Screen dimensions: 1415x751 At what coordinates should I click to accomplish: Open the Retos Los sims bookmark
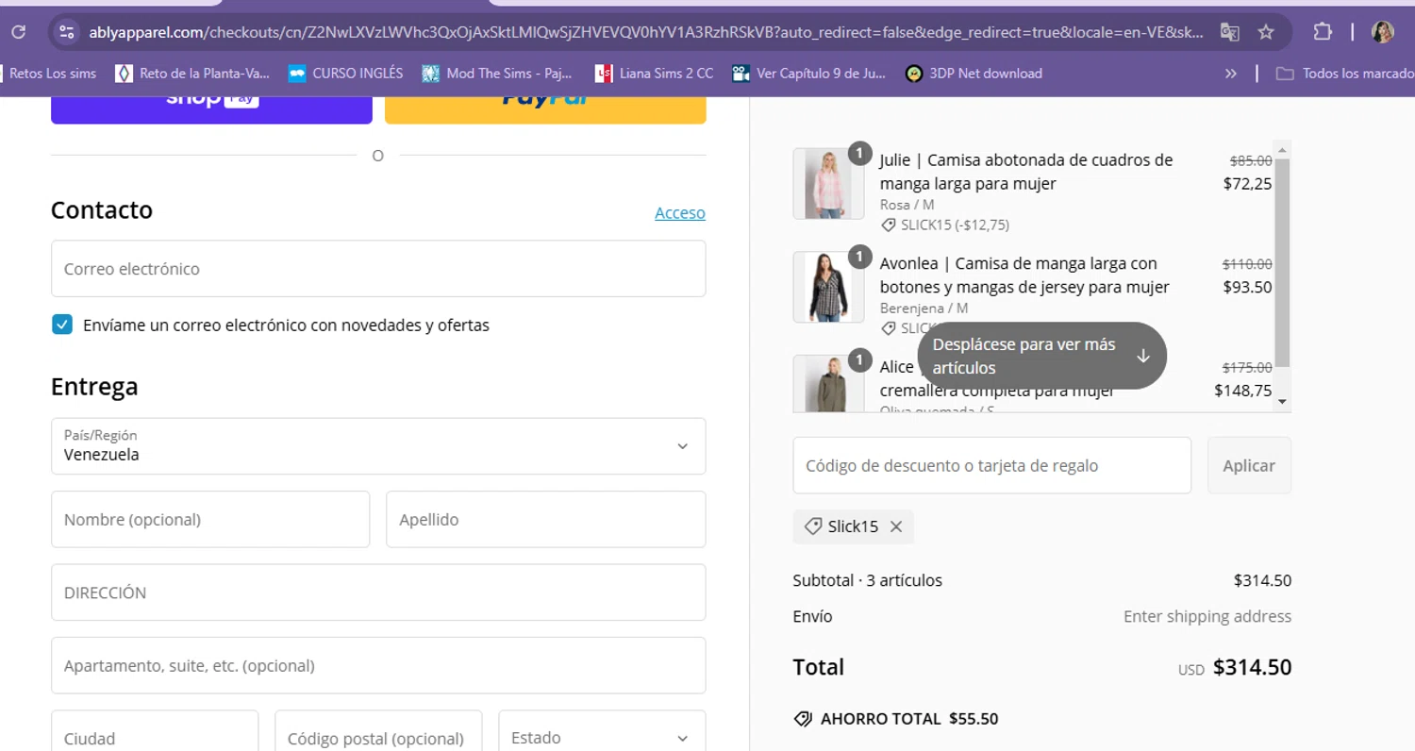[51, 73]
